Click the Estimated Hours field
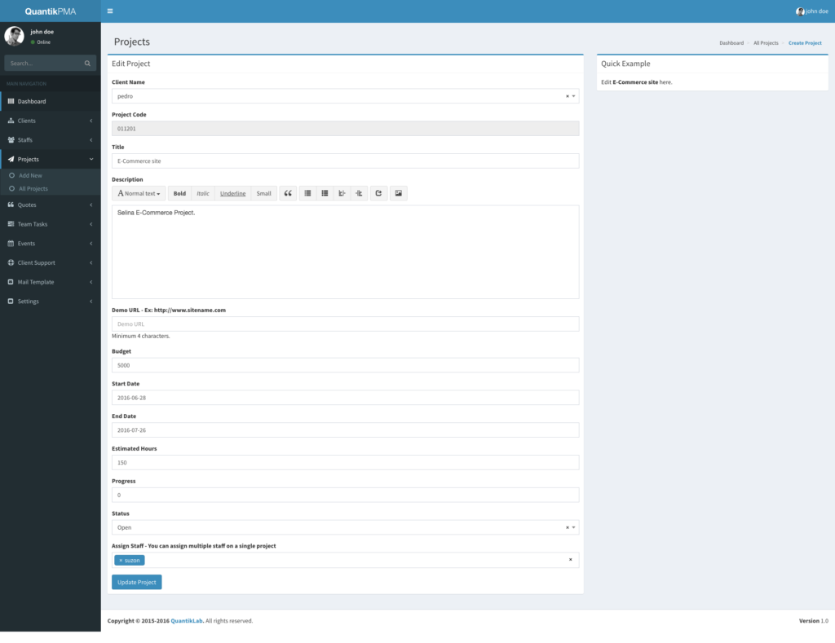Screen dimensions: 835x643 (x=345, y=463)
